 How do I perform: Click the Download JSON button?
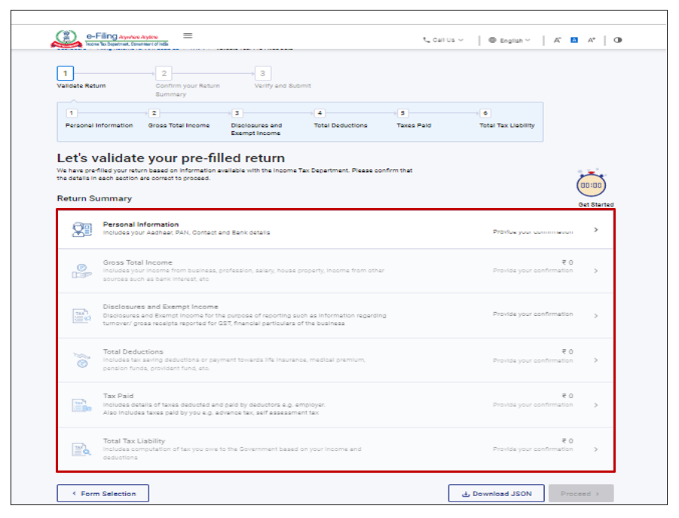(x=496, y=494)
